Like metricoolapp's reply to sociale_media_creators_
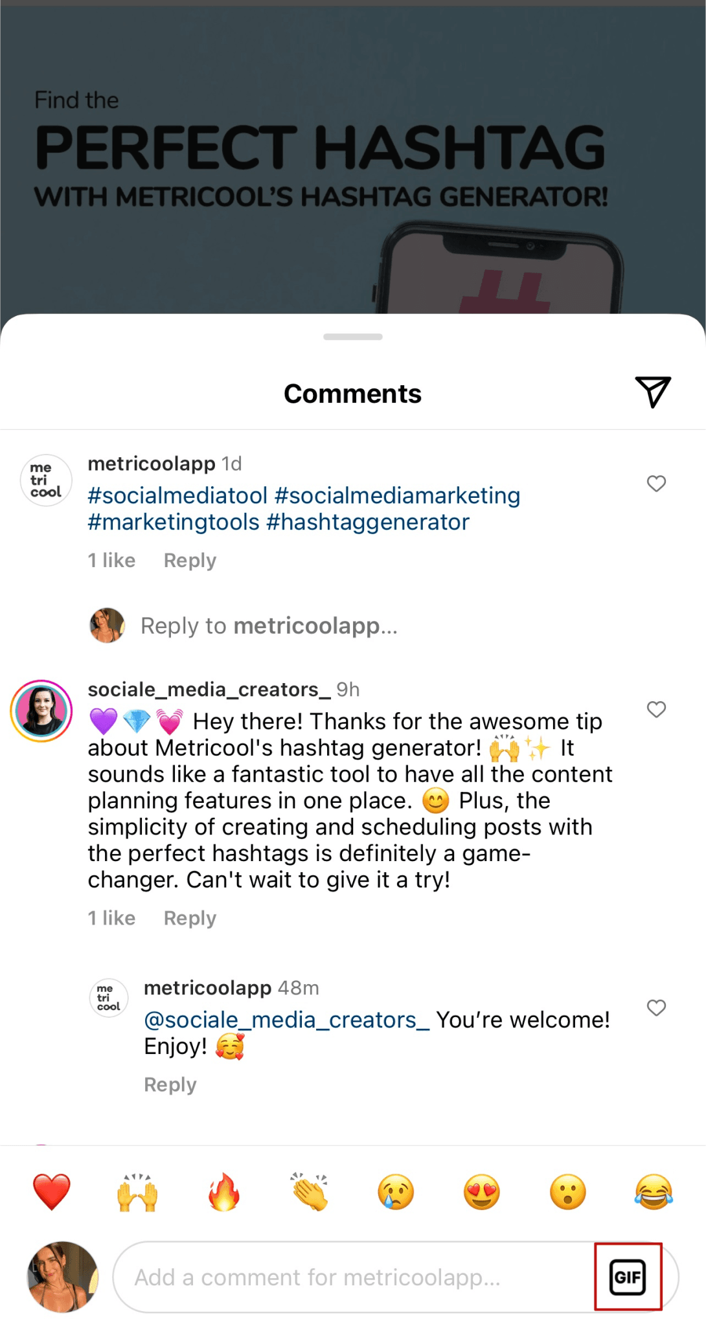This screenshot has width=706, height=1326. 656,1008
